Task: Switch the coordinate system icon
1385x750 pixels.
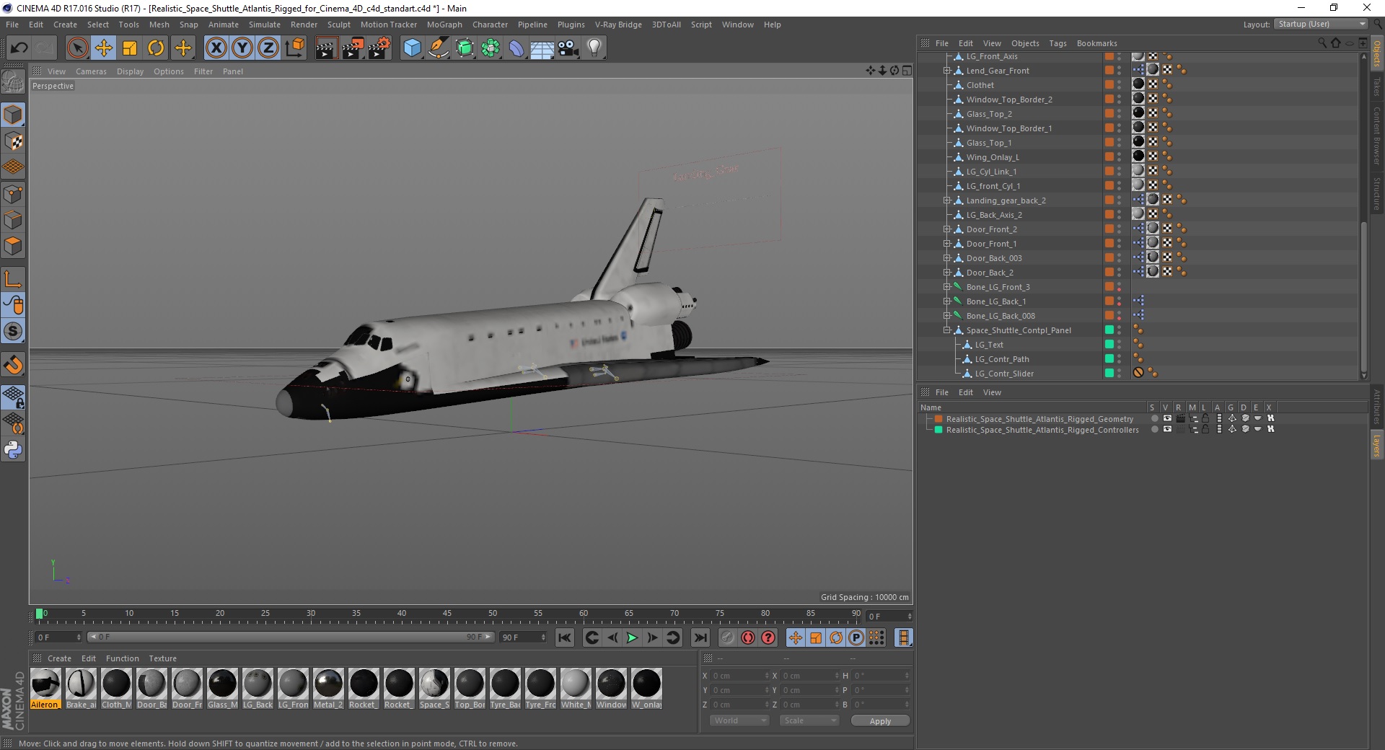Action: click(x=295, y=48)
